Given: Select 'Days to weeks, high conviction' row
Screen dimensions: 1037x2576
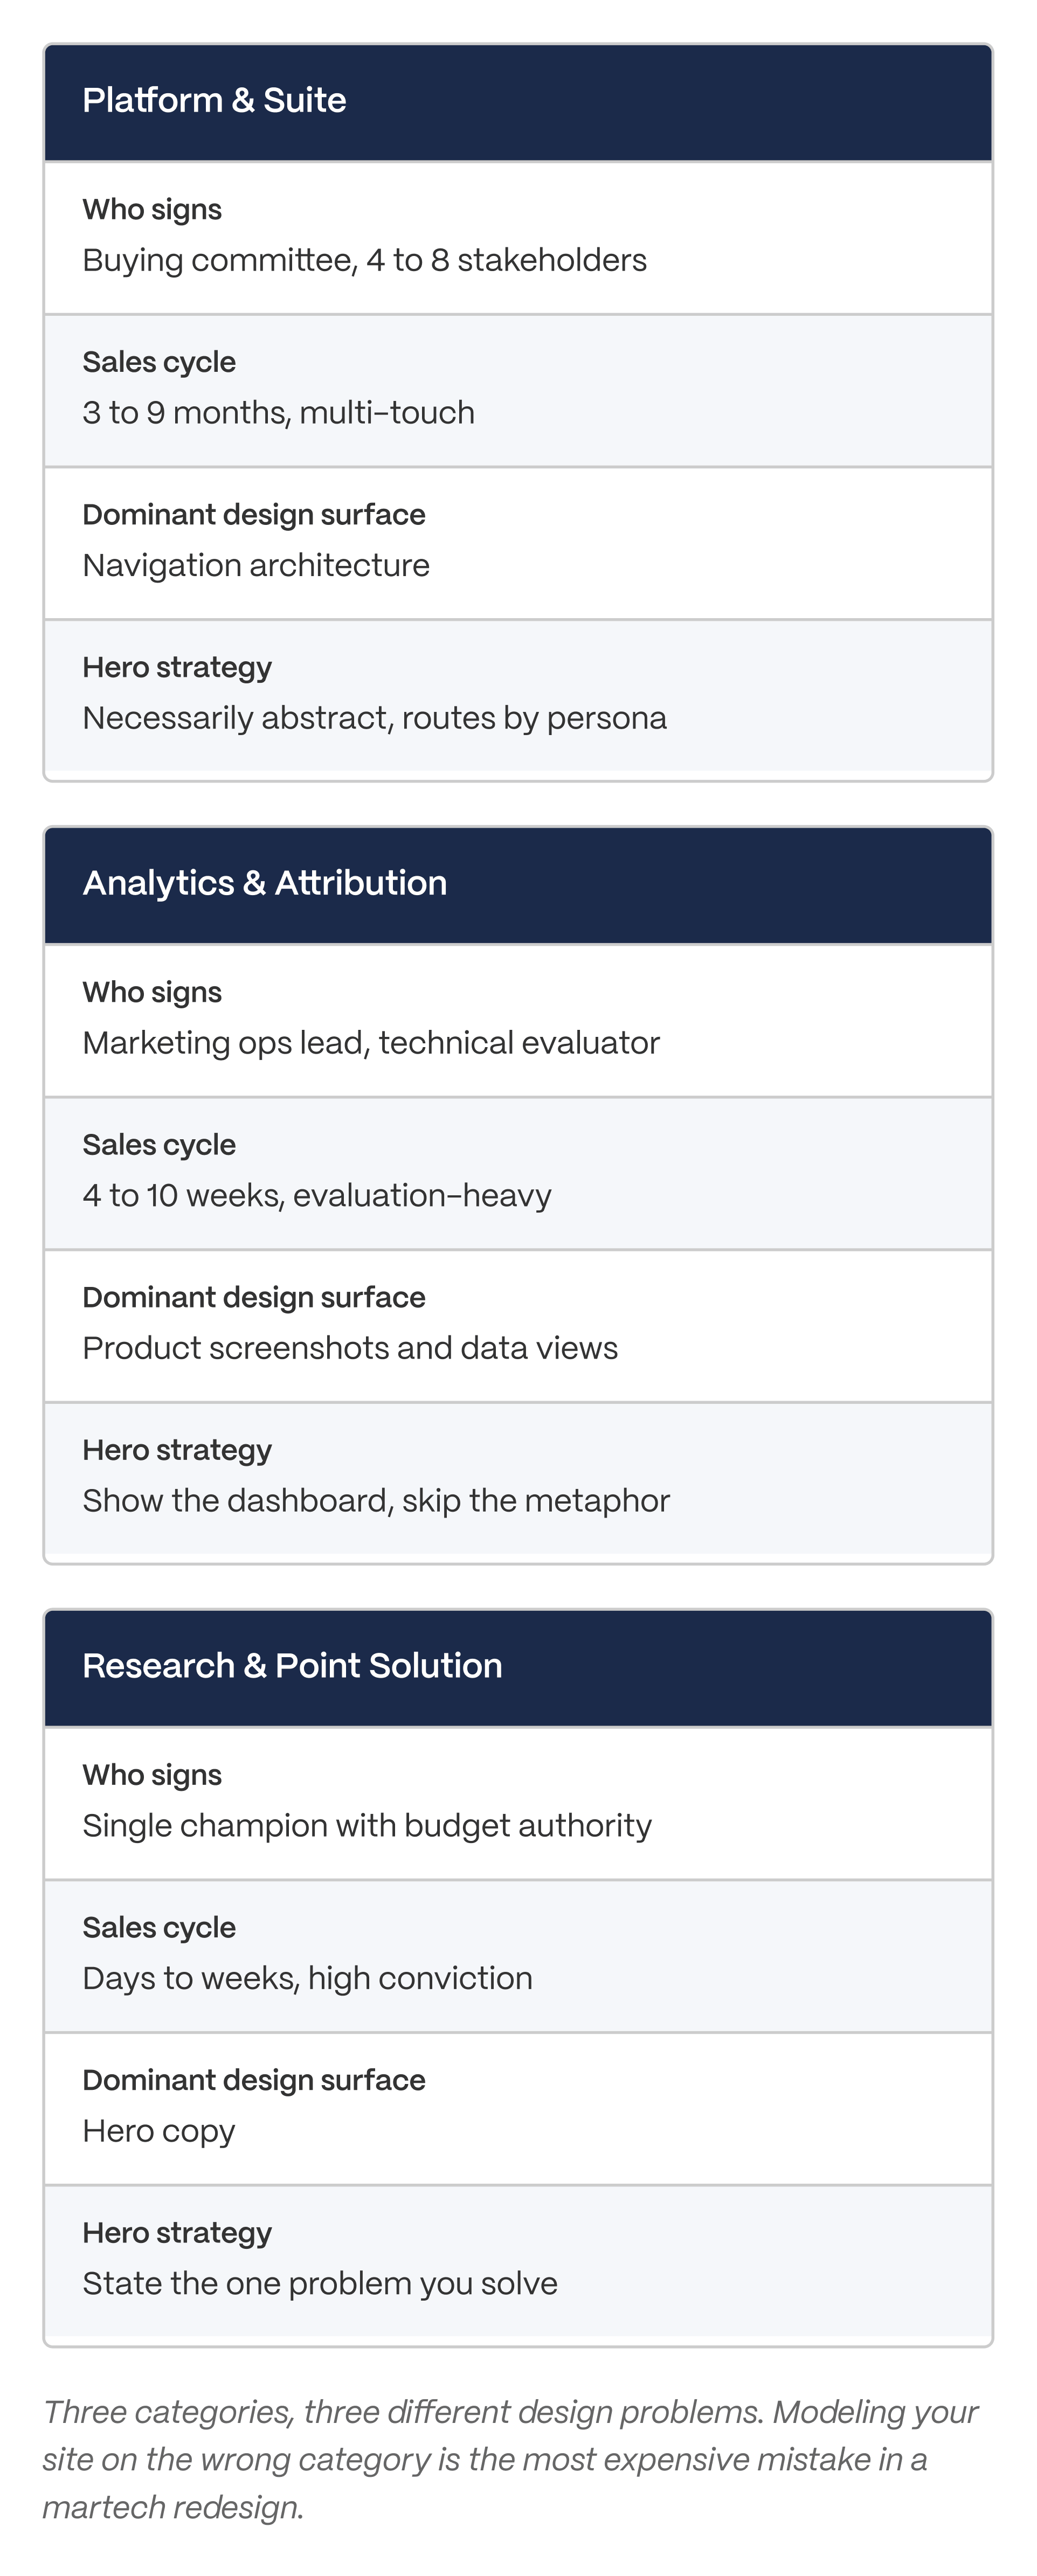Looking at the screenshot, I should [518, 1957].
